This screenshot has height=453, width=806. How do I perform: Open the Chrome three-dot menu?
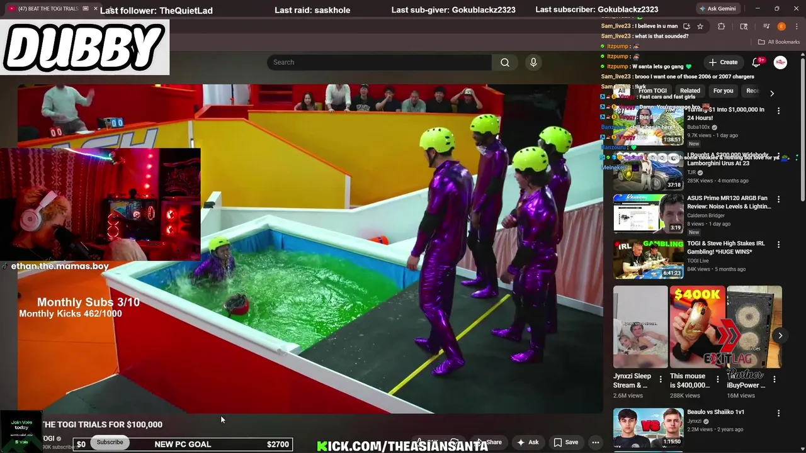pos(796,26)
